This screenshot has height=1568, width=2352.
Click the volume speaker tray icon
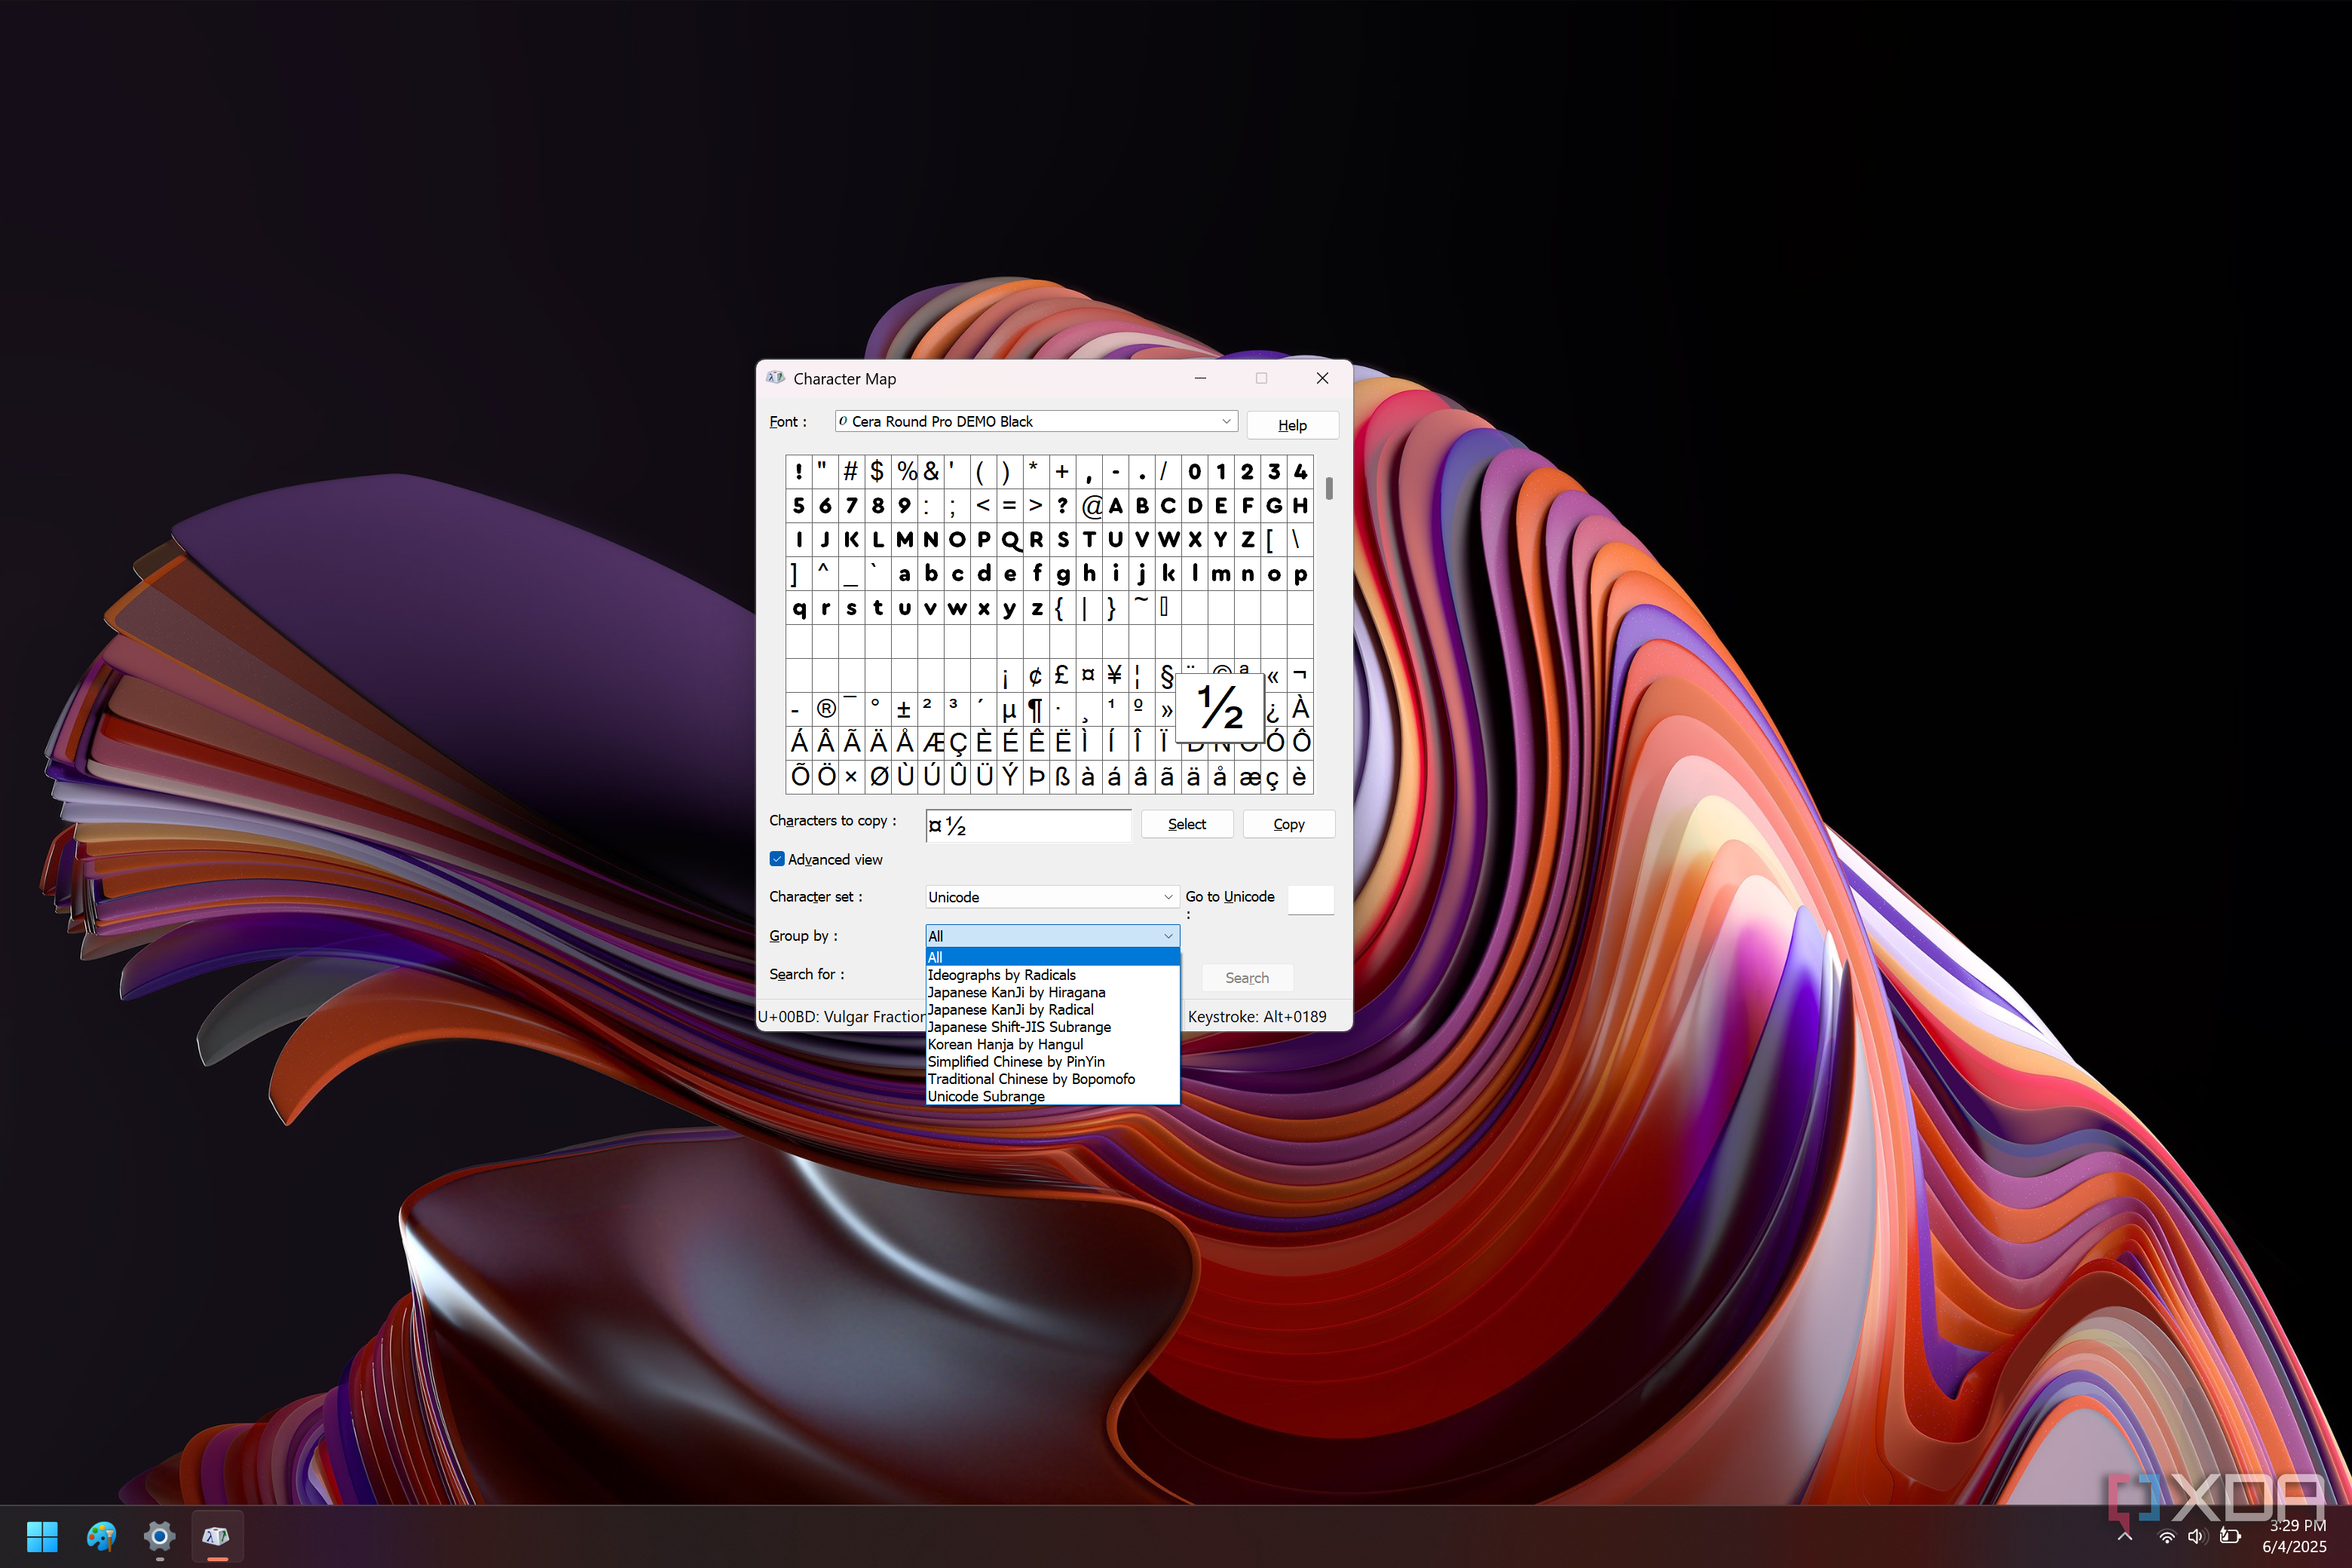click(2196, 1536)
